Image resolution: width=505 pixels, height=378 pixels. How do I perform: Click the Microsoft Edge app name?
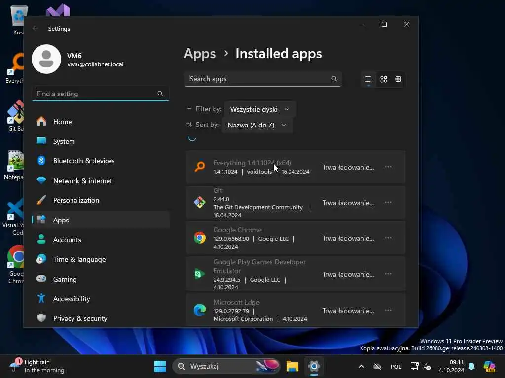[236, 302]
